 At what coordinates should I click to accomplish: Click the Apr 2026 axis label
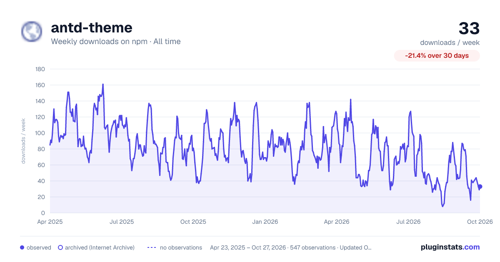[337, 222]
